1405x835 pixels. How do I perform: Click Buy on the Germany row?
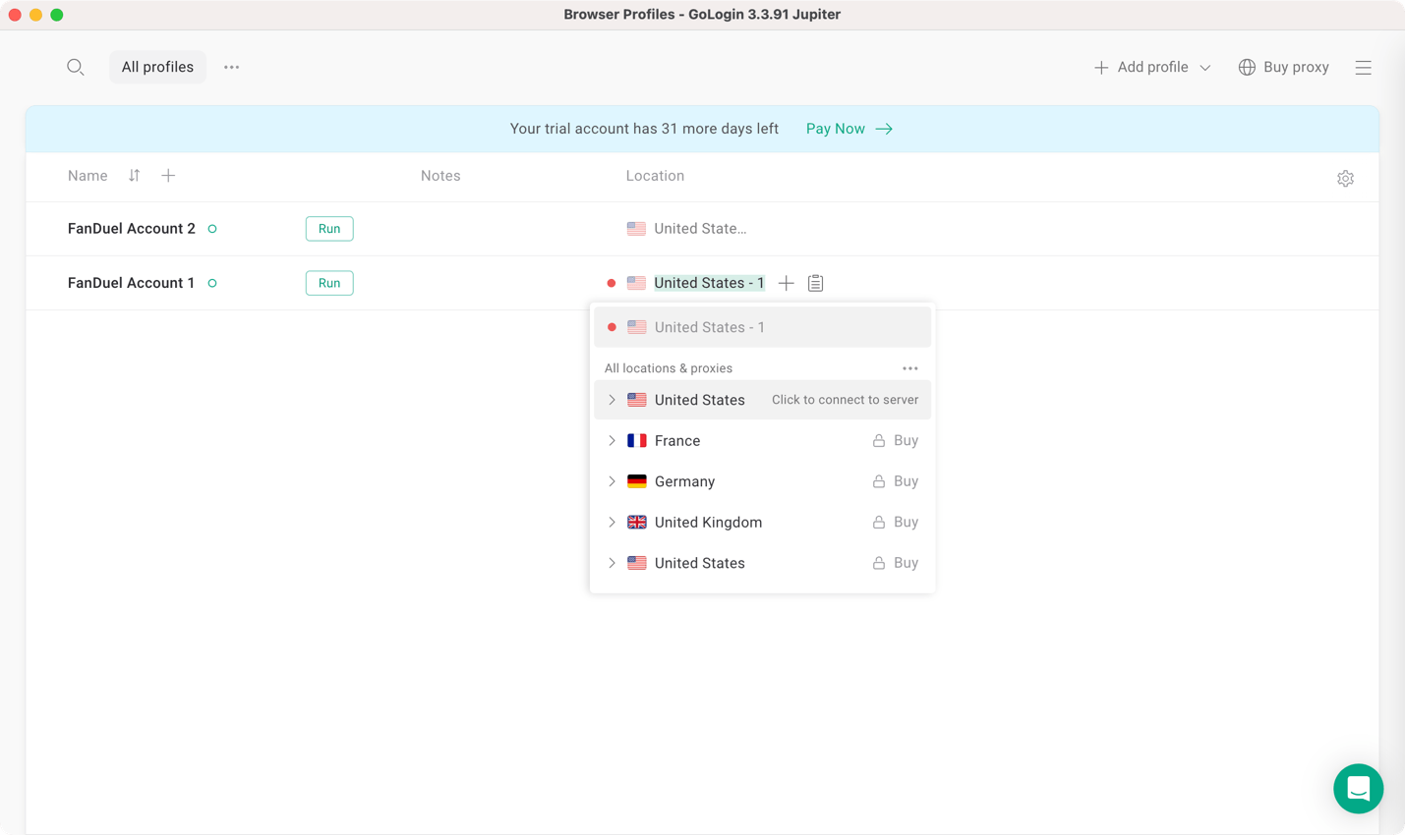(906, 481)
